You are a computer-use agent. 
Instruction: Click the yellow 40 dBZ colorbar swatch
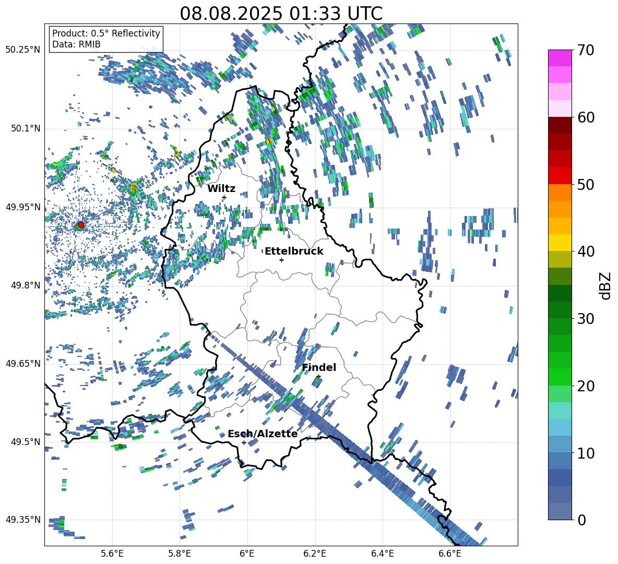[x=560, y=243]
